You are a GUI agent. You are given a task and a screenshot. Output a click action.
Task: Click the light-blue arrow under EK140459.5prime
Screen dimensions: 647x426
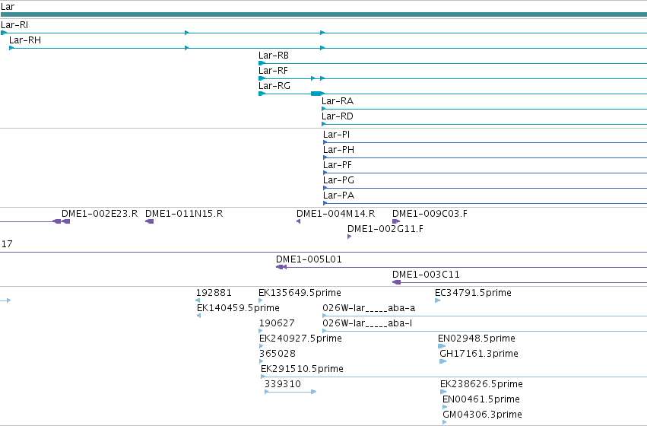(199, 316)
